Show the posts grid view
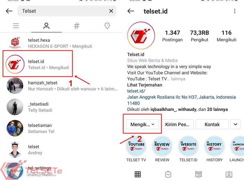Screen dimensions: 244x180 pyautogui.click(x=138, y=174)
